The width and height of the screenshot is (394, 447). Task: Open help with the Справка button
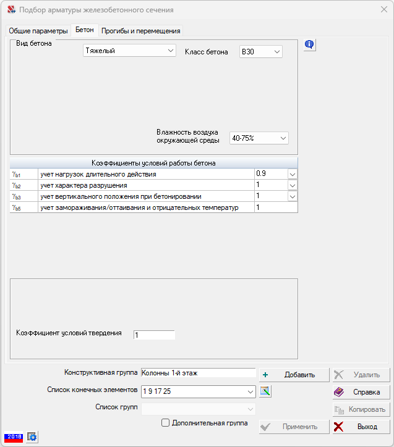pyautogui.click(x=361, y=392)
